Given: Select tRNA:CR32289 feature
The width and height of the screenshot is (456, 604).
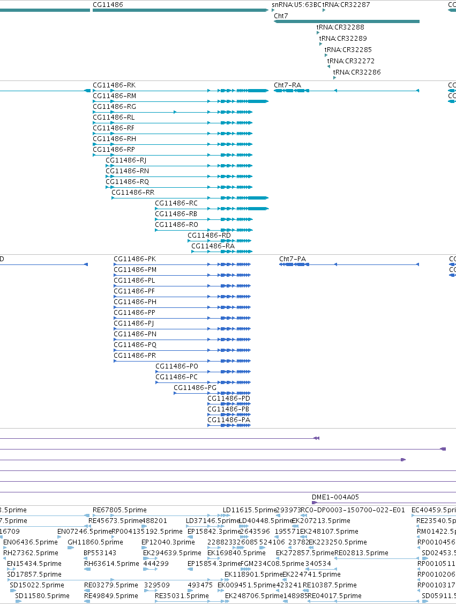Looking at the screenshot, I should pos(343,38).
